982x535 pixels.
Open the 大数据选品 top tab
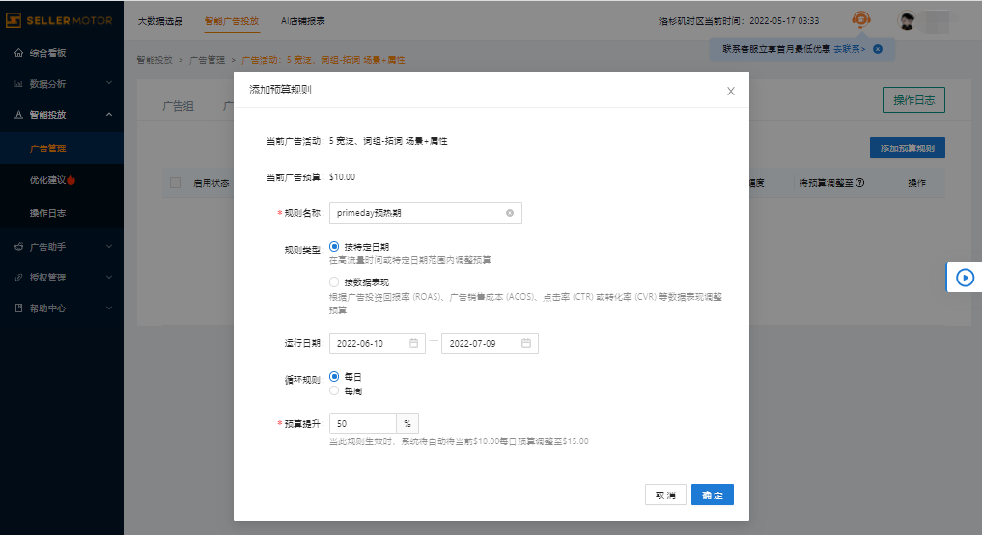[x=160, y=21]
